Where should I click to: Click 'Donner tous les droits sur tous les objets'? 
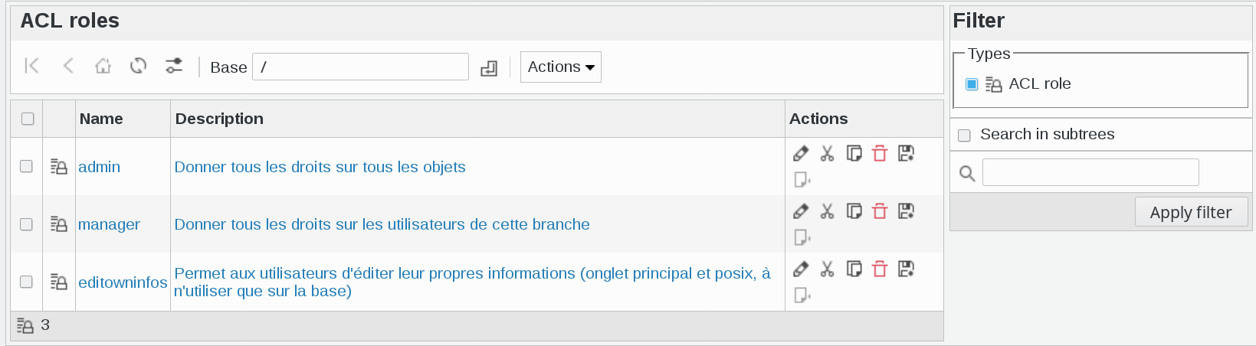(320, 167)
